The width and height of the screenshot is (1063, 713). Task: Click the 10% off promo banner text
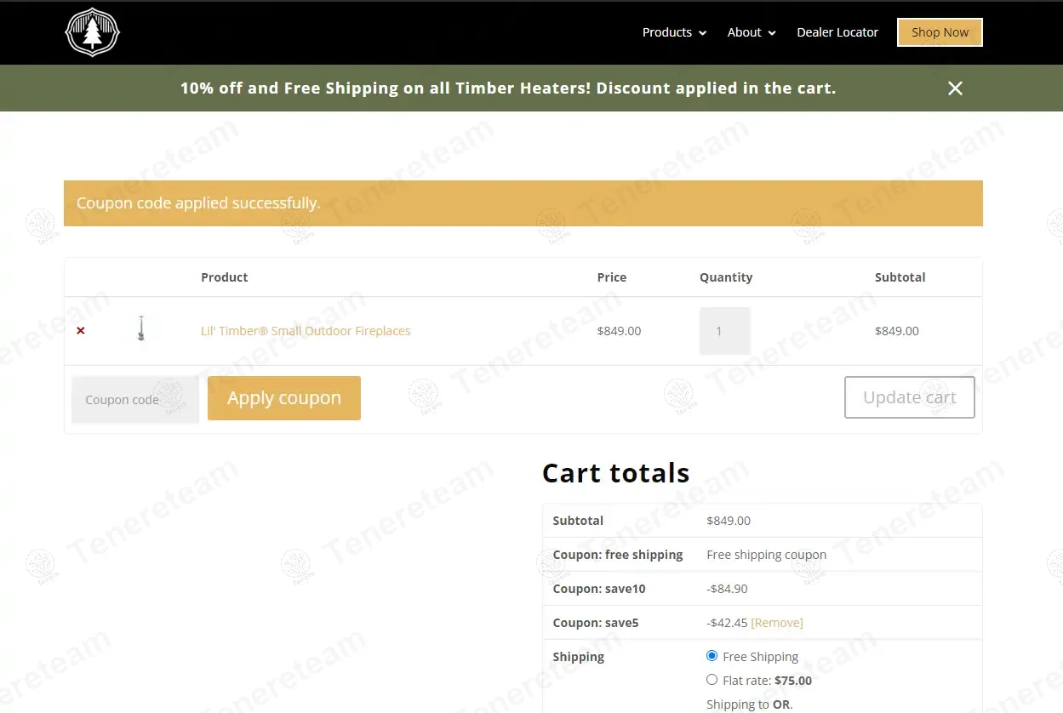pyautogui.click(x=507, y=88)
